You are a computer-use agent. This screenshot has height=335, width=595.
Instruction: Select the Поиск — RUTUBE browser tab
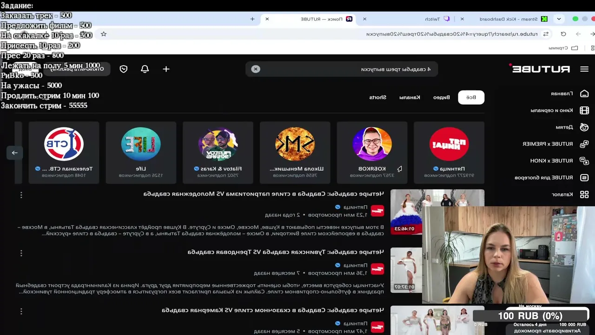309,19
